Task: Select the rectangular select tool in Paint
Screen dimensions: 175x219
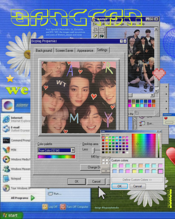Action: [102, 29]
